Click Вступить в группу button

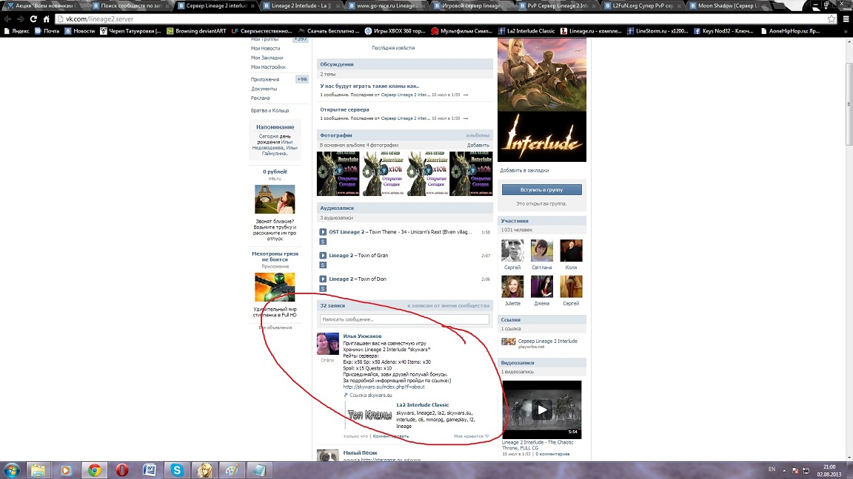tap(542, 189)
